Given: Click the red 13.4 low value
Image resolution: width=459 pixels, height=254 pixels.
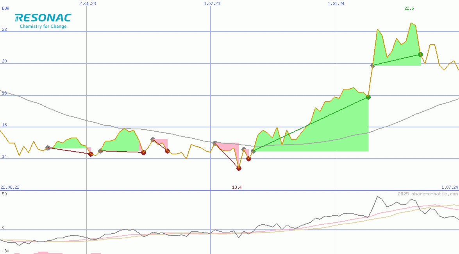Looking at the screenshot, I should click(x=237, y=187).
